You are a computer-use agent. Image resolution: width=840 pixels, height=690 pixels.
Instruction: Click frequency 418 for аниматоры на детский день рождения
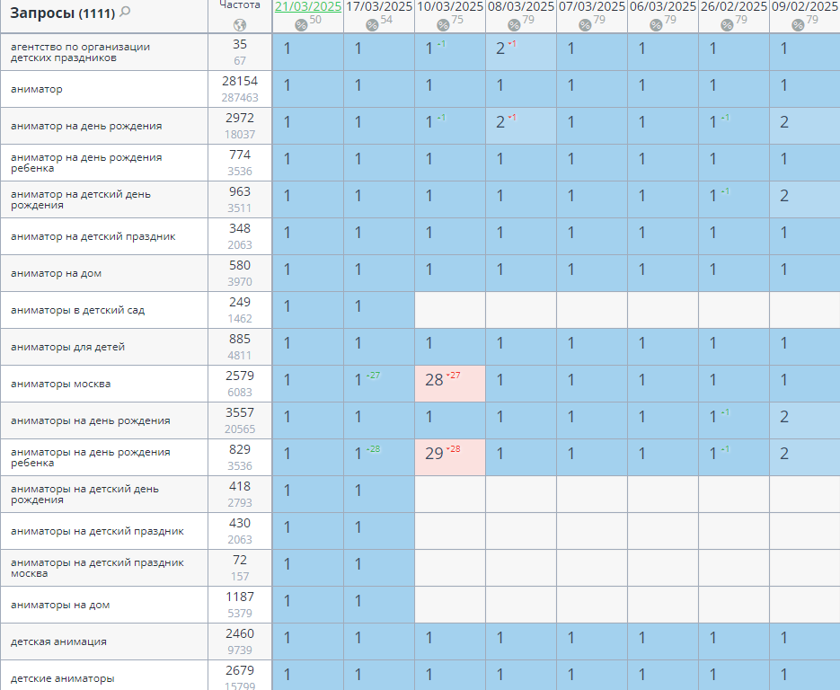pos(240,486)
